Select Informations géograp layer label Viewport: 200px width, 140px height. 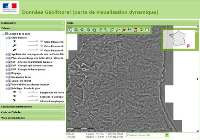click(52, 101)
